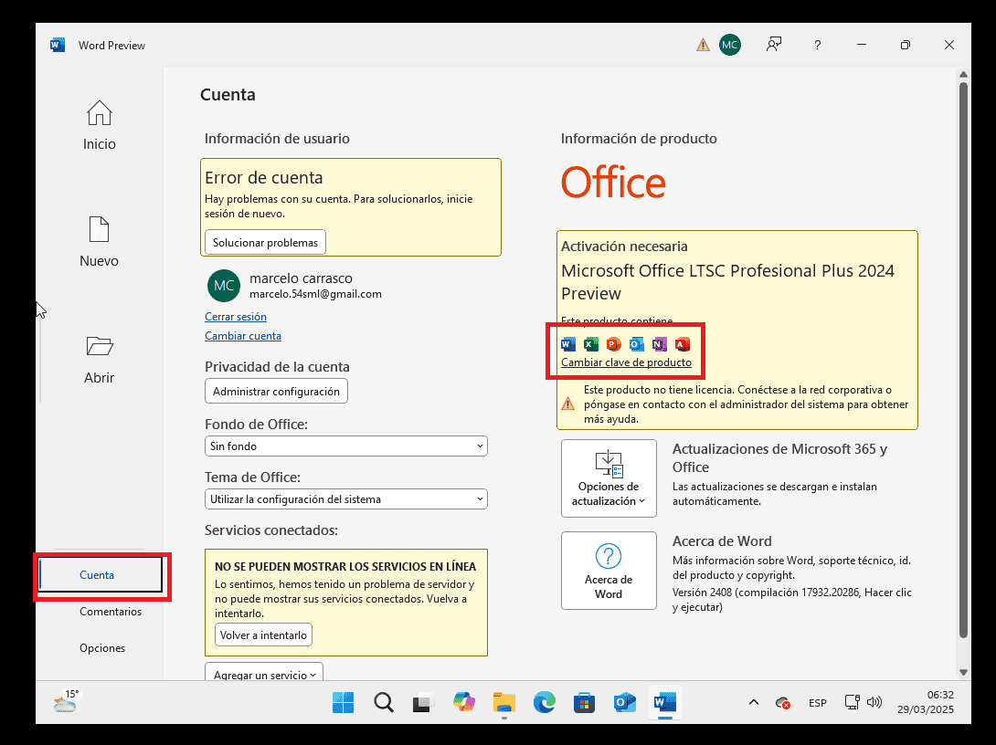Click the vertical scrollbar on the right
The image size is (996, 745).
[x=963, y=356]
